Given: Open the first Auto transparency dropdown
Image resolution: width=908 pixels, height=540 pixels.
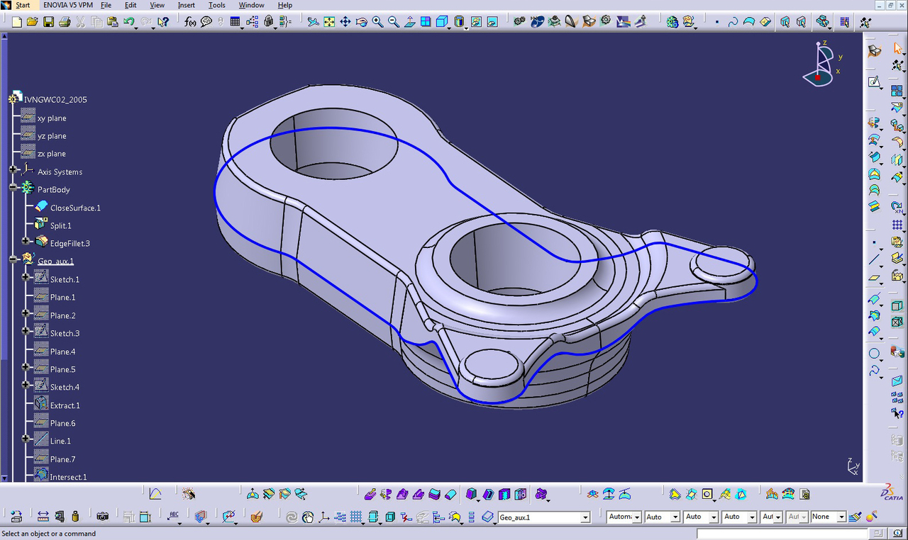Looking at the screenshot, I should 675,517.
